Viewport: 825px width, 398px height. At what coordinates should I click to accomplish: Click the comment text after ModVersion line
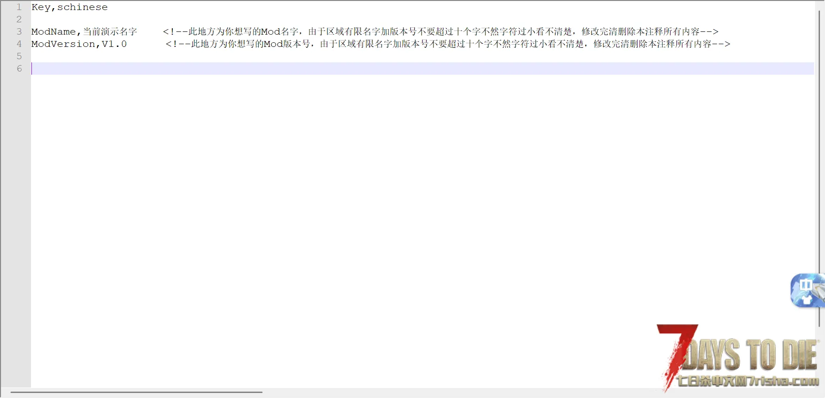[x=448, y=44]
